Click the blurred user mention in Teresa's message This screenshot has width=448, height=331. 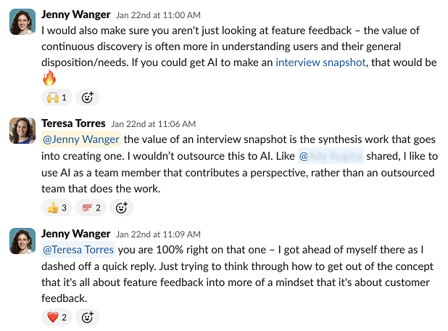(x=331, y=155)
